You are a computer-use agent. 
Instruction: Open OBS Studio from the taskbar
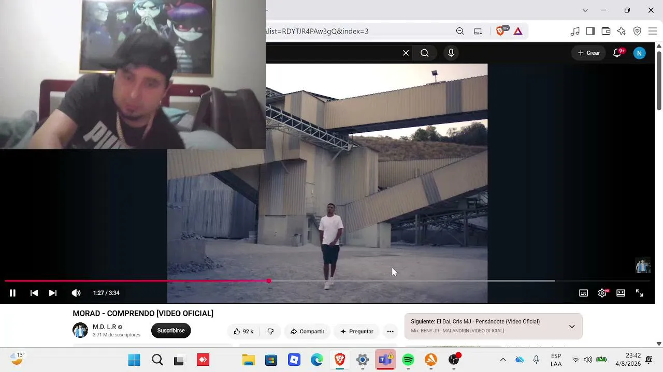[454, 360]
